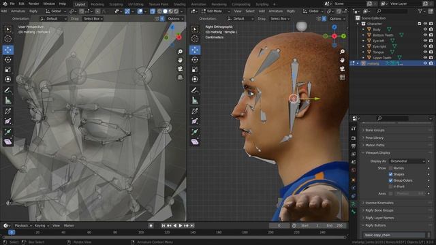Expand the Rigify Layer Names panel

pos(379,218)
